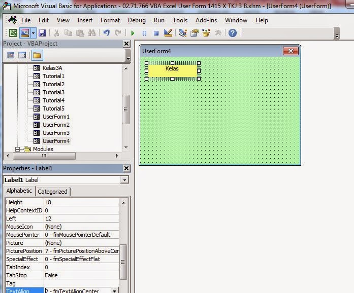The image size is (354, 293).
Task: Select UserForm2 in project tree
Action: coord(56,125)
